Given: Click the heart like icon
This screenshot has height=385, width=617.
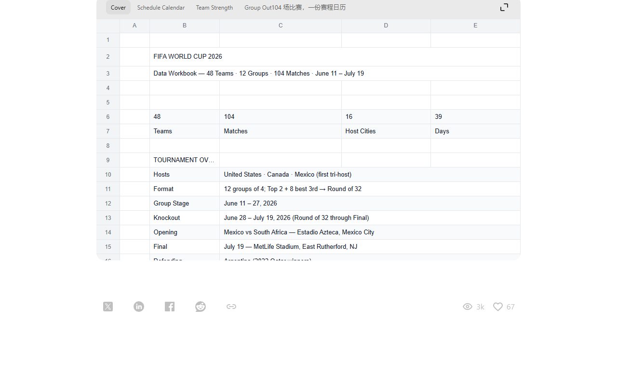Looking at the screenshot, I should pos(498,307).
